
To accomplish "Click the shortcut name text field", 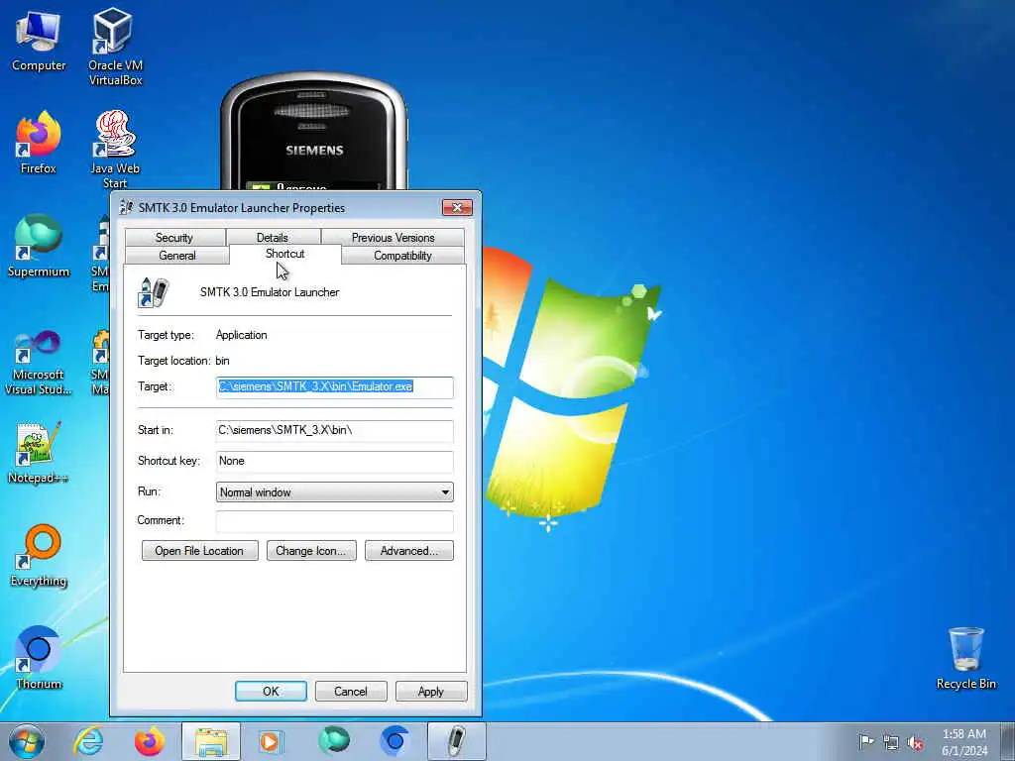I will 270,292.
